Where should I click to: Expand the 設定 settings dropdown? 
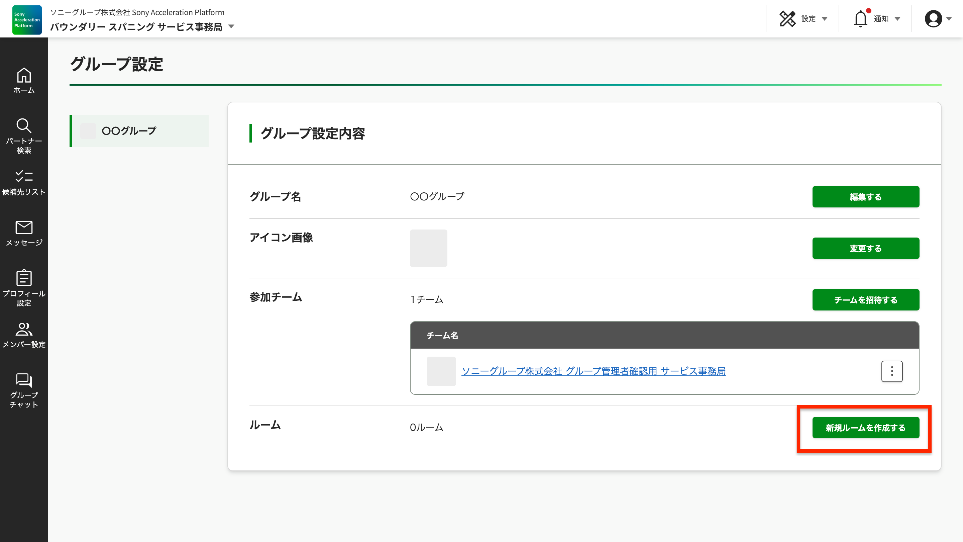click(824, 19)
